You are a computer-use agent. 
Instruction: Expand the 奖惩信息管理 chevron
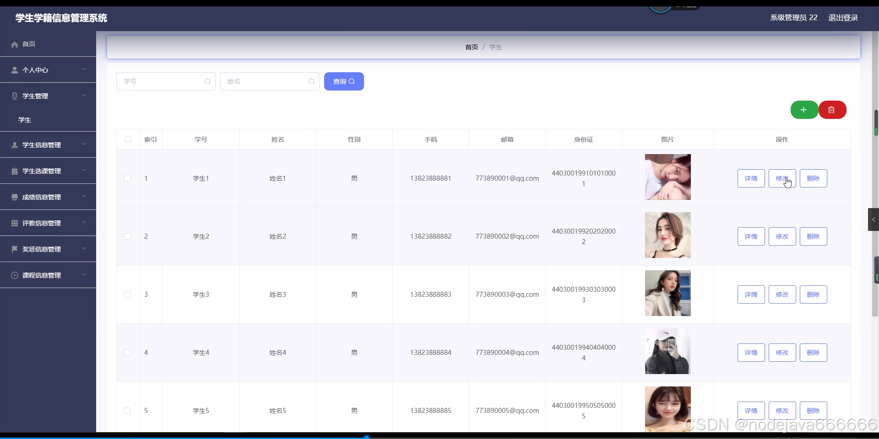pos(84,248)
